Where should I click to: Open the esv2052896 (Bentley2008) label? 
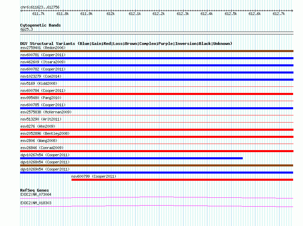point(45,133)
